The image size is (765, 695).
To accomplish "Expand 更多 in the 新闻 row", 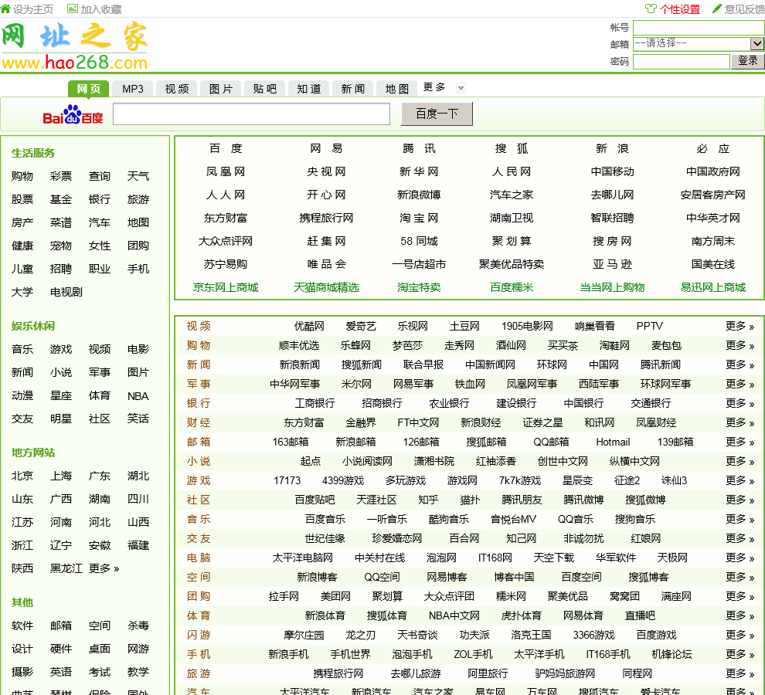I will pyautogui.click(x=739, y=364).
